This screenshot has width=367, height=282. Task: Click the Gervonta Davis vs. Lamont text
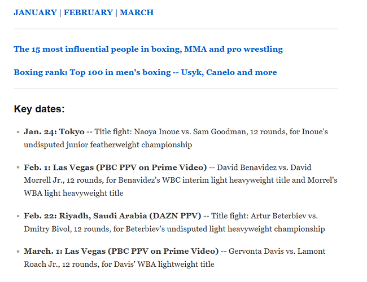coord(277,251)
